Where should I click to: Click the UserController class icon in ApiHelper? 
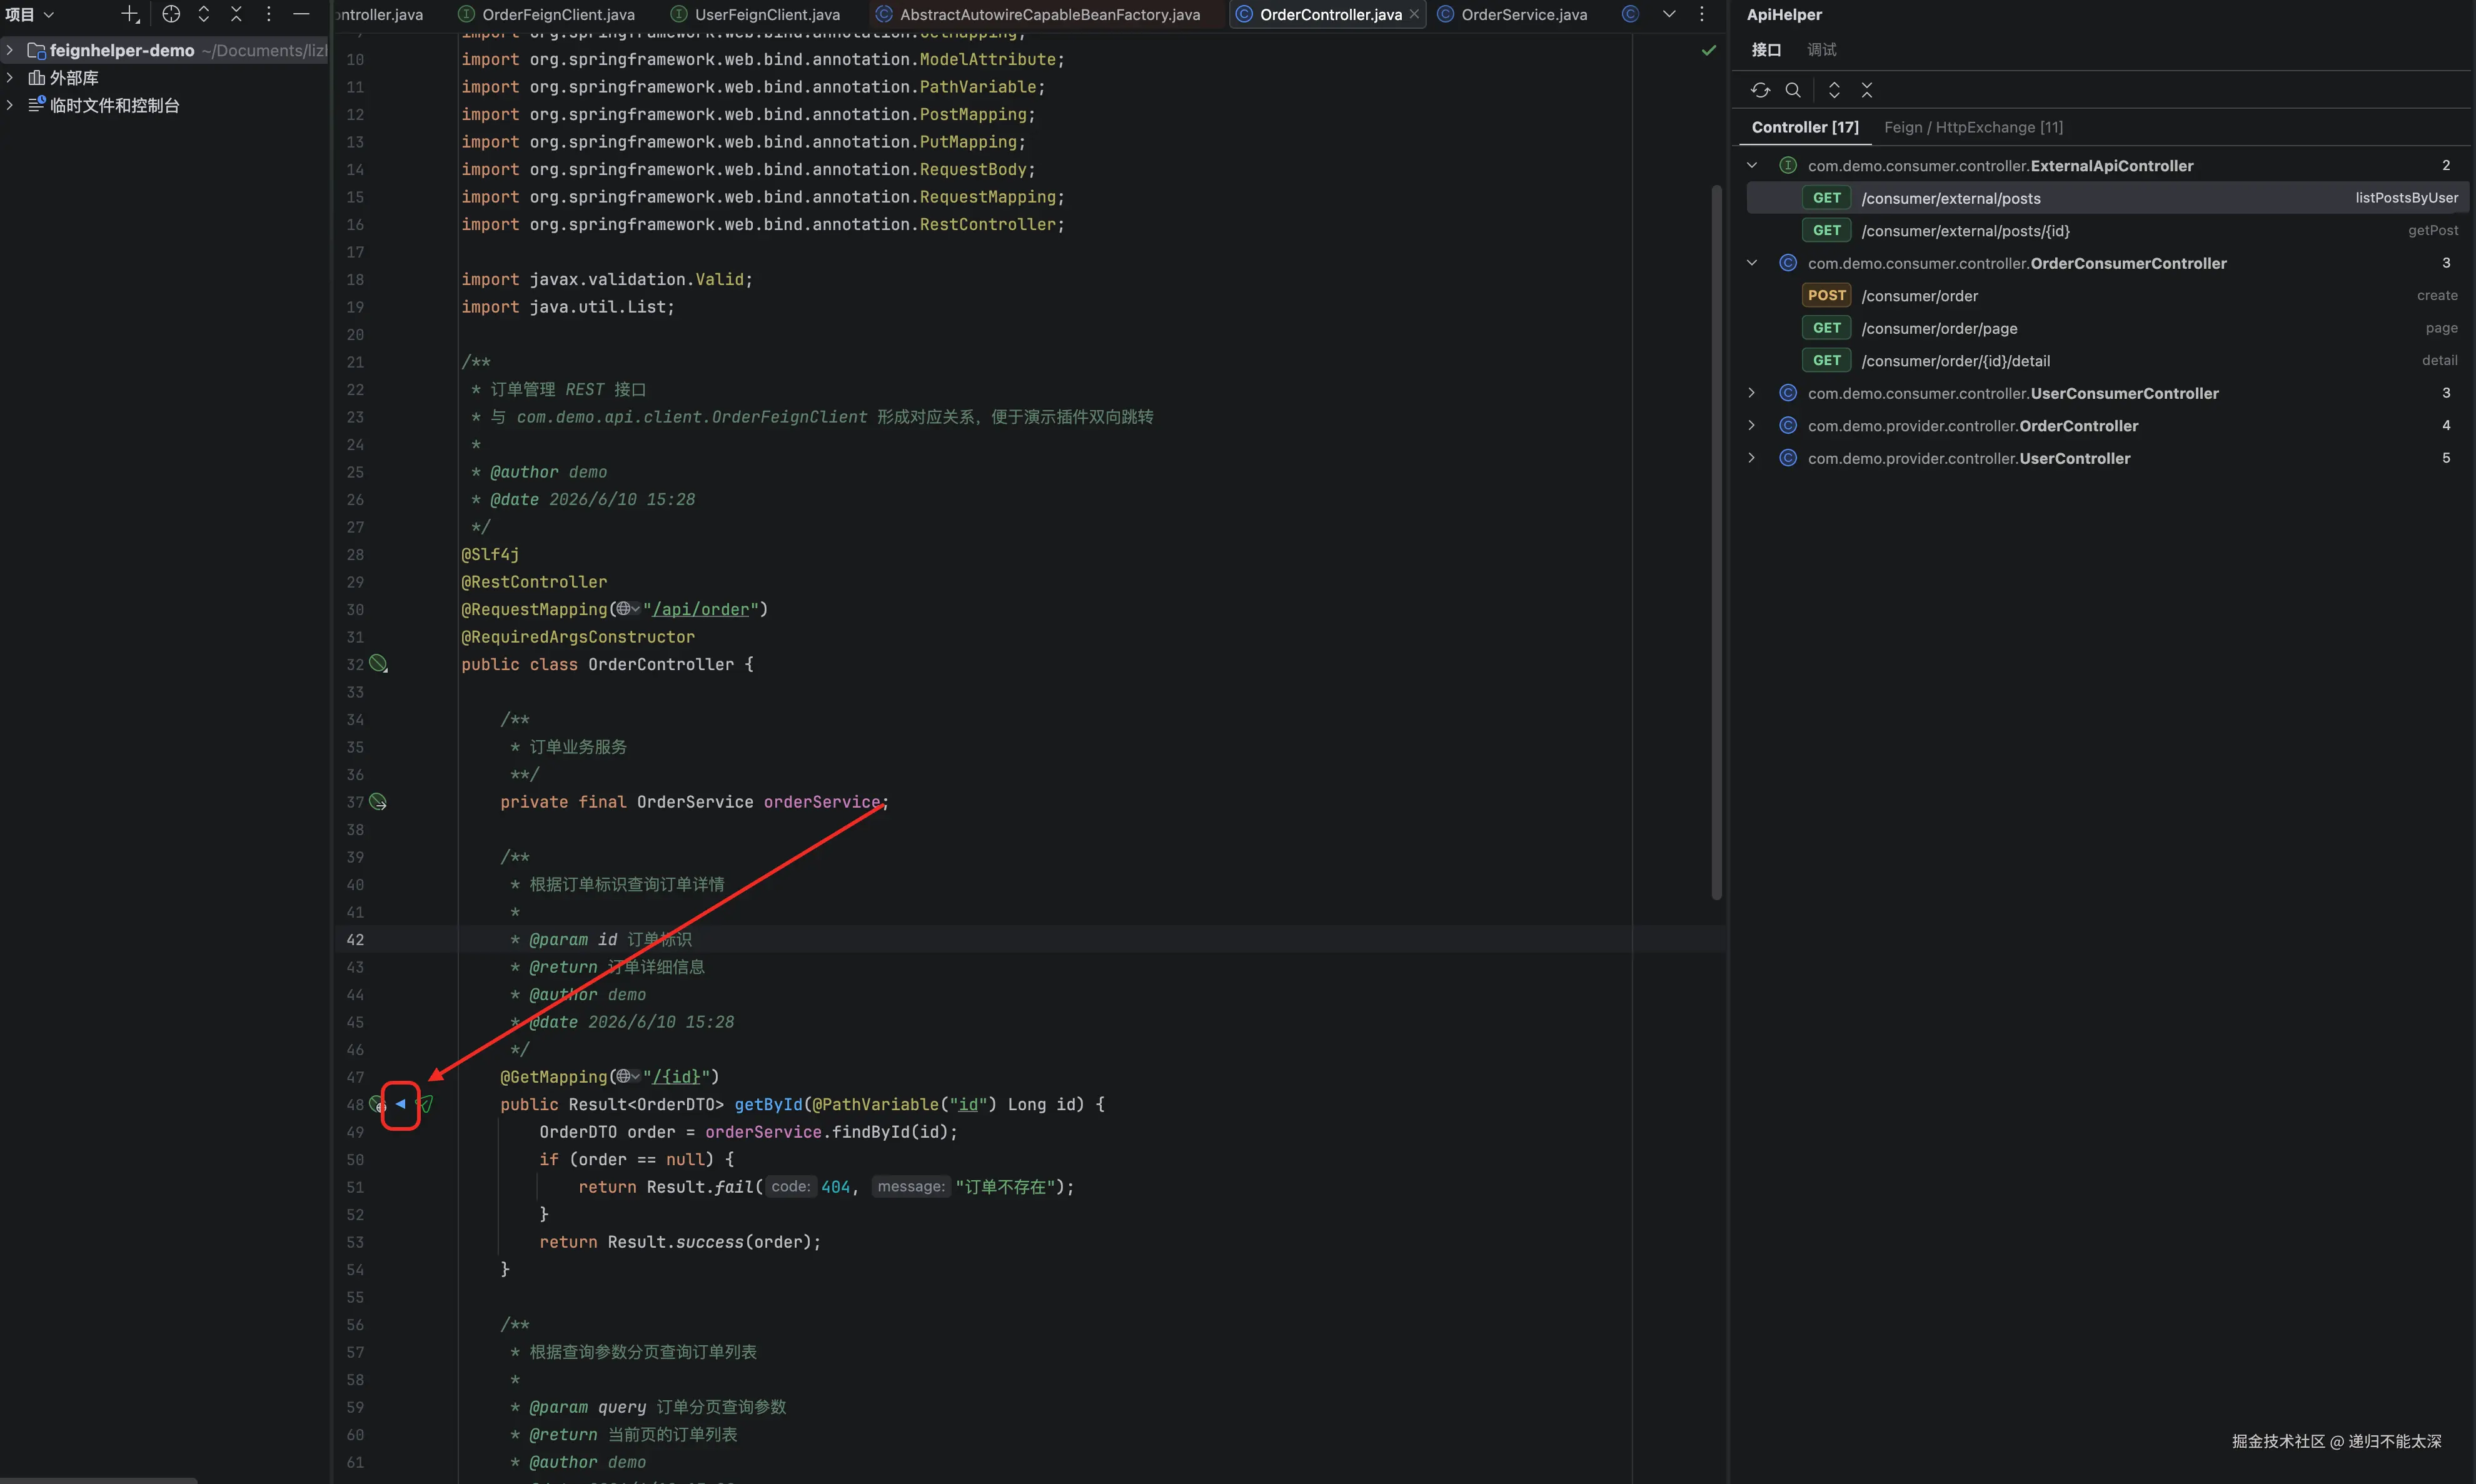coord(1788,458)
